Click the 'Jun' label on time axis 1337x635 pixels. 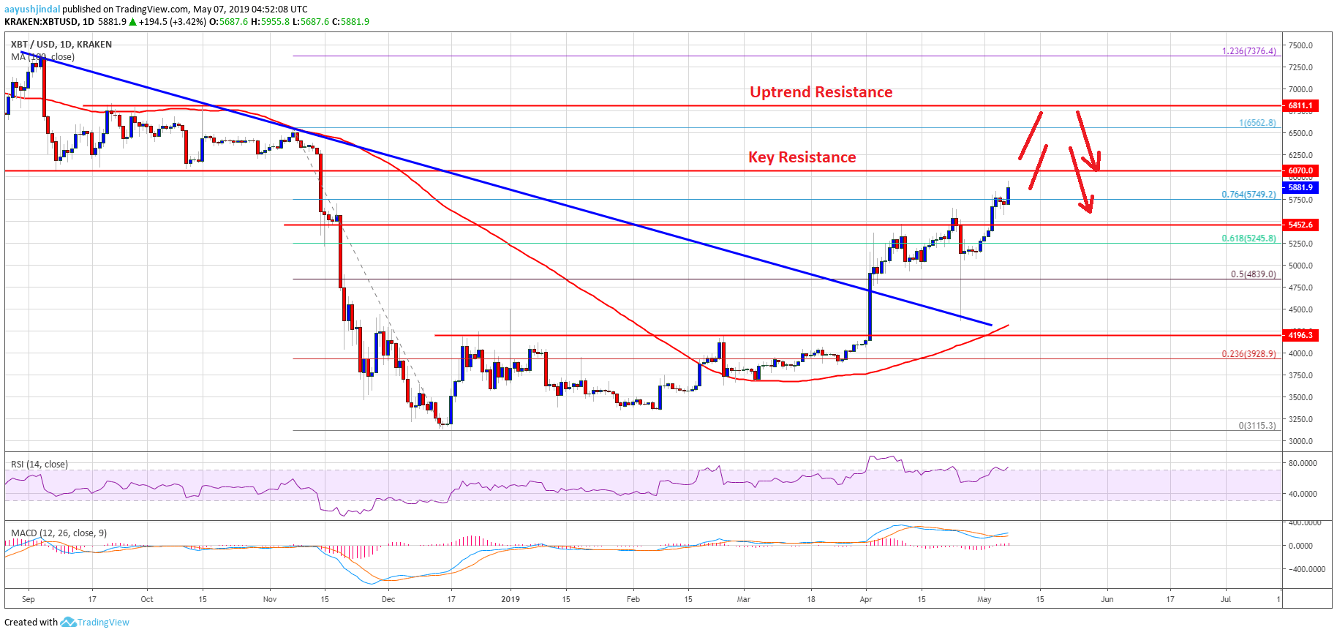click(1107, 599)
